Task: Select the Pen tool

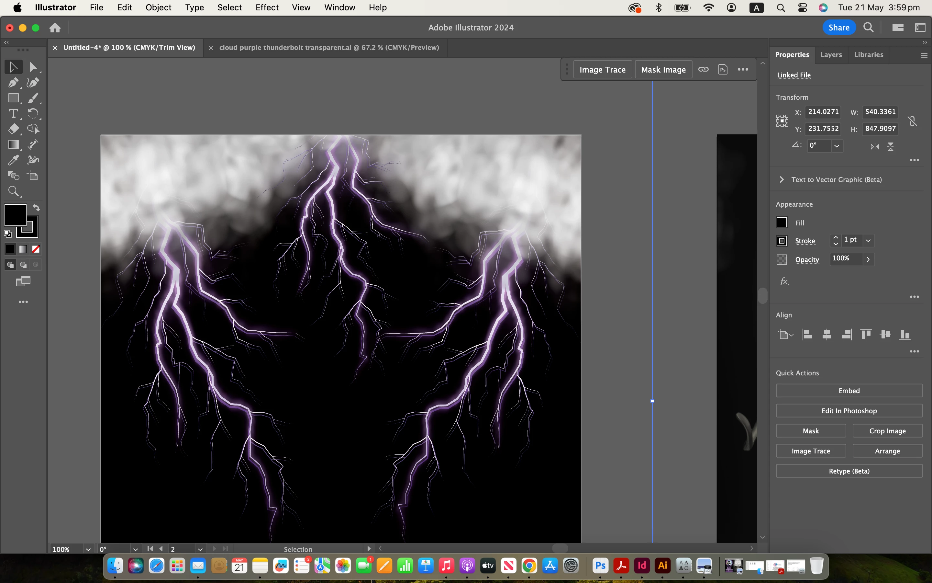Action: click(13, 83)
